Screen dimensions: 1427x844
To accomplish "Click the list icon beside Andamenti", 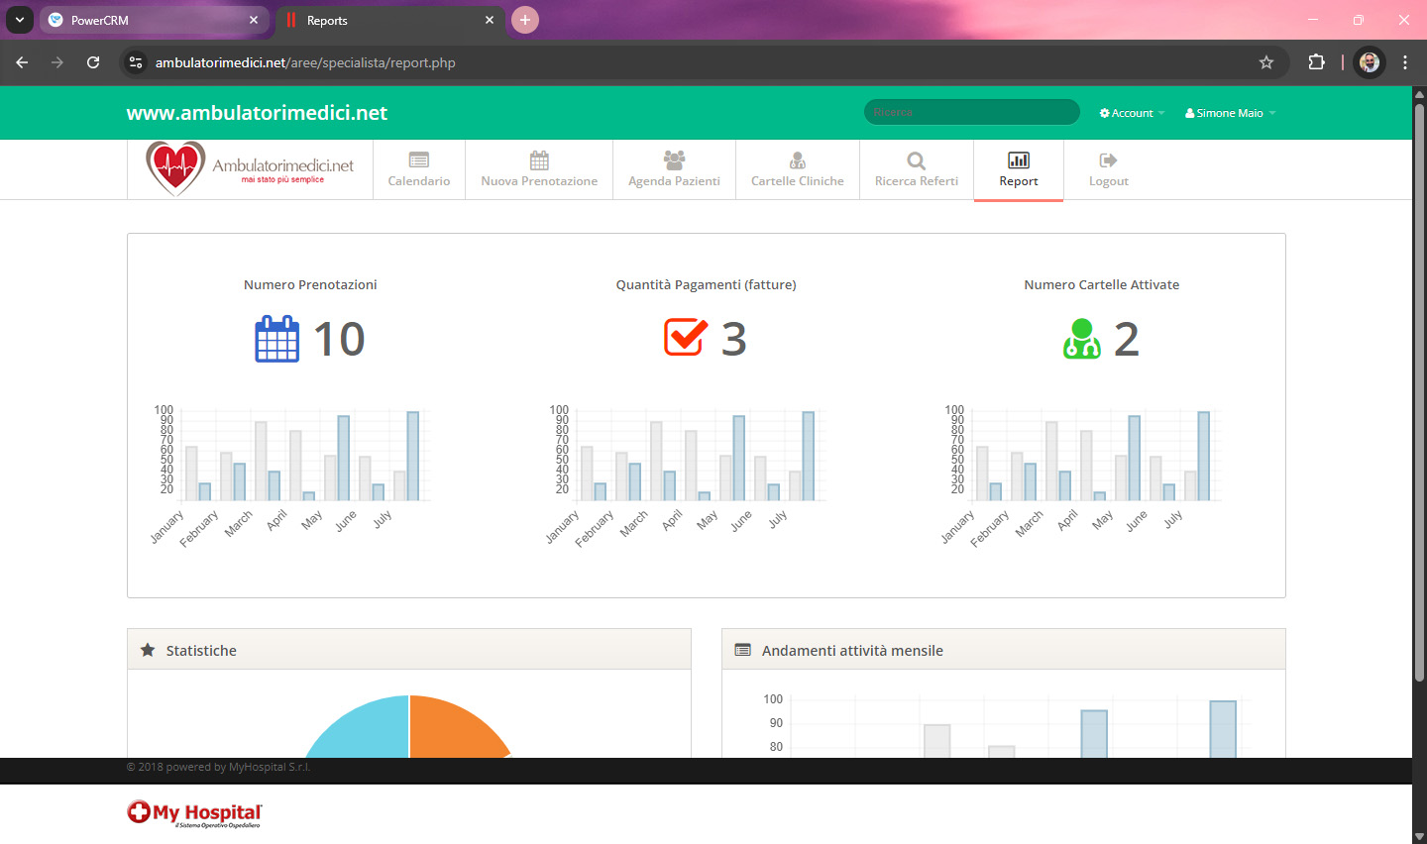I will [742, 650].
